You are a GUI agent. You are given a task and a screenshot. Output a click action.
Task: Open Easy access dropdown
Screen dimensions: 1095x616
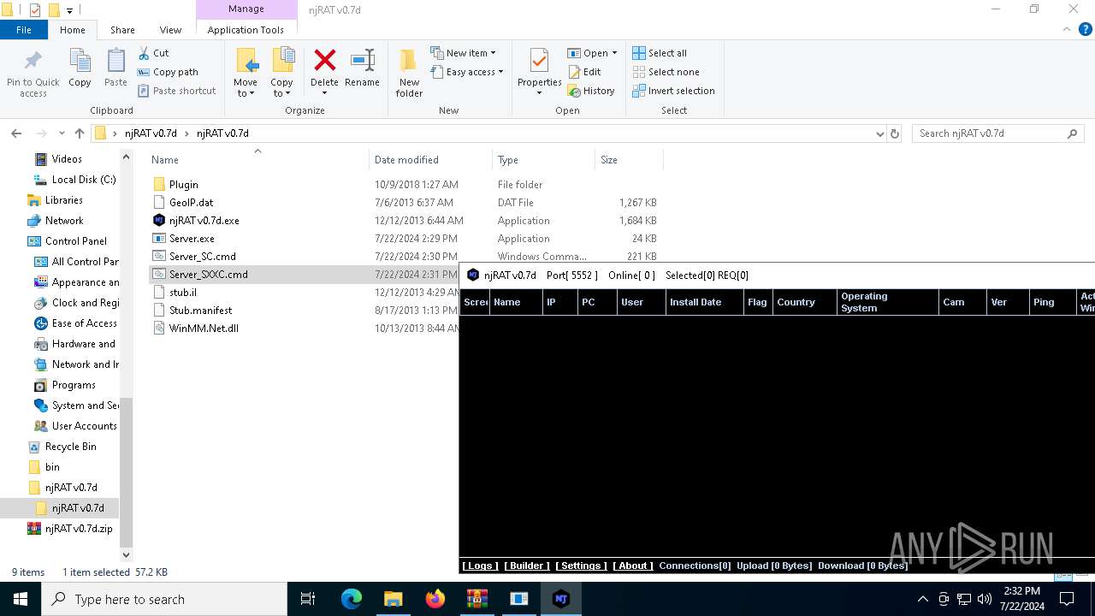467,72
